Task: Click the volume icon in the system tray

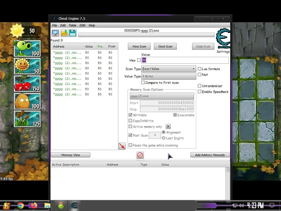Action: click(241, 206)
